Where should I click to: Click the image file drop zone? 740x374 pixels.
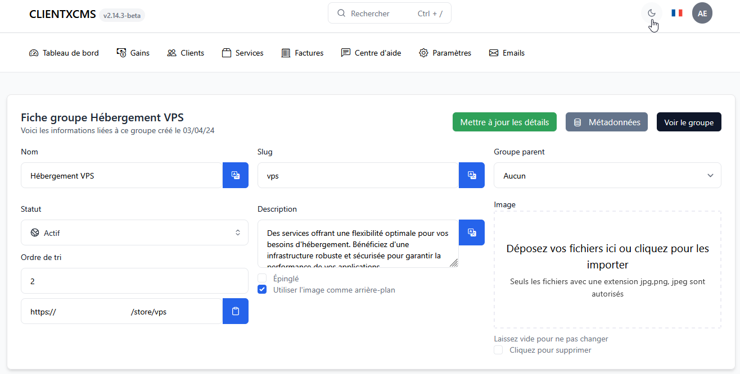click(x=607, y=270)
